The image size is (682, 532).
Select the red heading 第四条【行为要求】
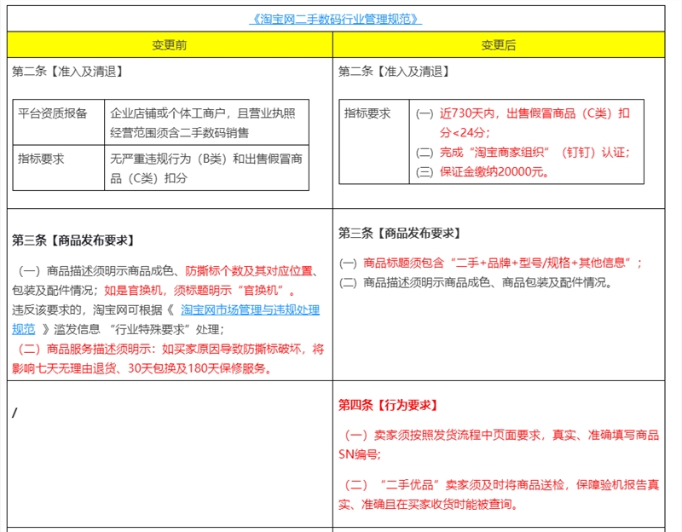(388, 405)
